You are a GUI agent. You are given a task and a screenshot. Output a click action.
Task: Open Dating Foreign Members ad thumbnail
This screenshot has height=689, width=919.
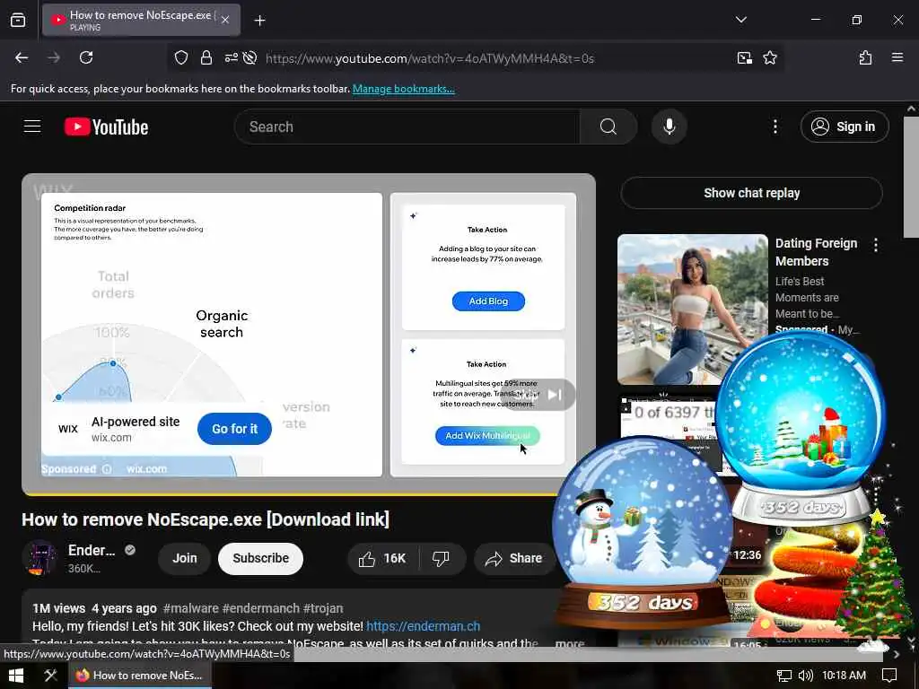point(692,309)
